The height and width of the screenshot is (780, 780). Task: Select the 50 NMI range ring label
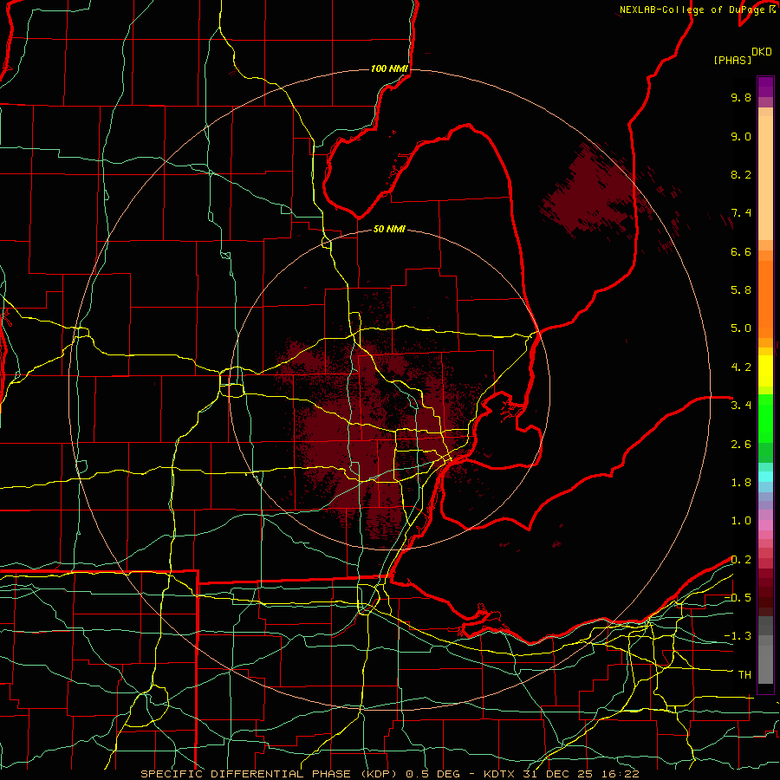pyautogui.click(x=389, y=229)
